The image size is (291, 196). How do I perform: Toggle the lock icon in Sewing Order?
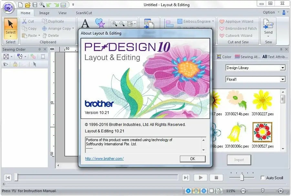point(15,64)
